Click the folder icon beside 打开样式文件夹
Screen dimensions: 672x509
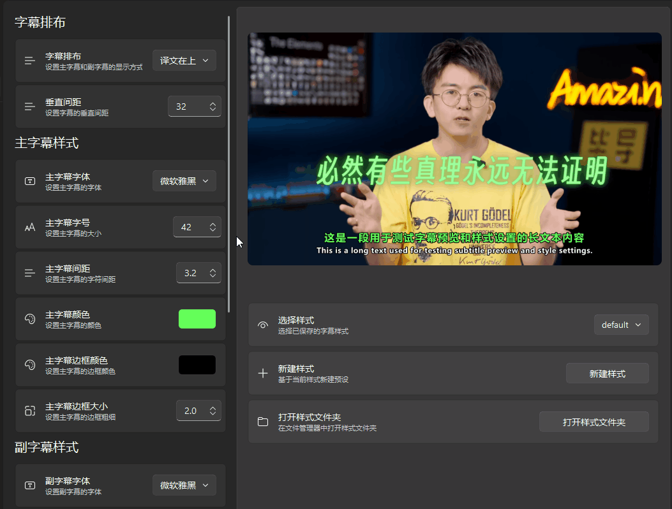263,422
